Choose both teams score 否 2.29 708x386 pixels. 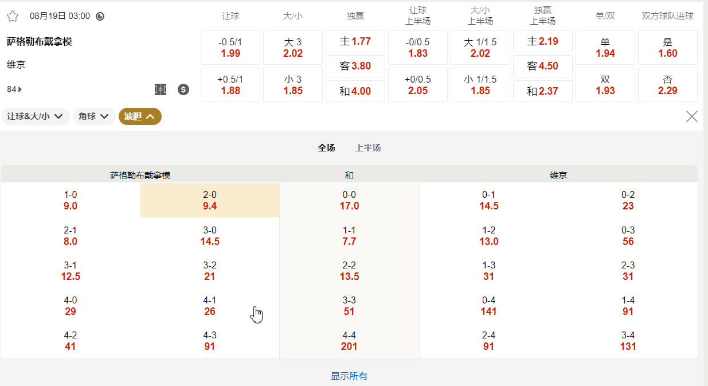coord(668,85)
